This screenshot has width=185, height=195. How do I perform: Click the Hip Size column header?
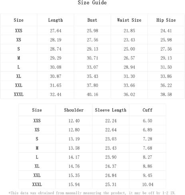[166, 20]
